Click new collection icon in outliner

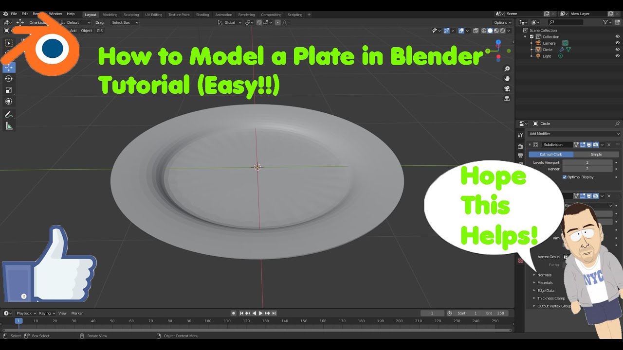(x=618, y=22)
